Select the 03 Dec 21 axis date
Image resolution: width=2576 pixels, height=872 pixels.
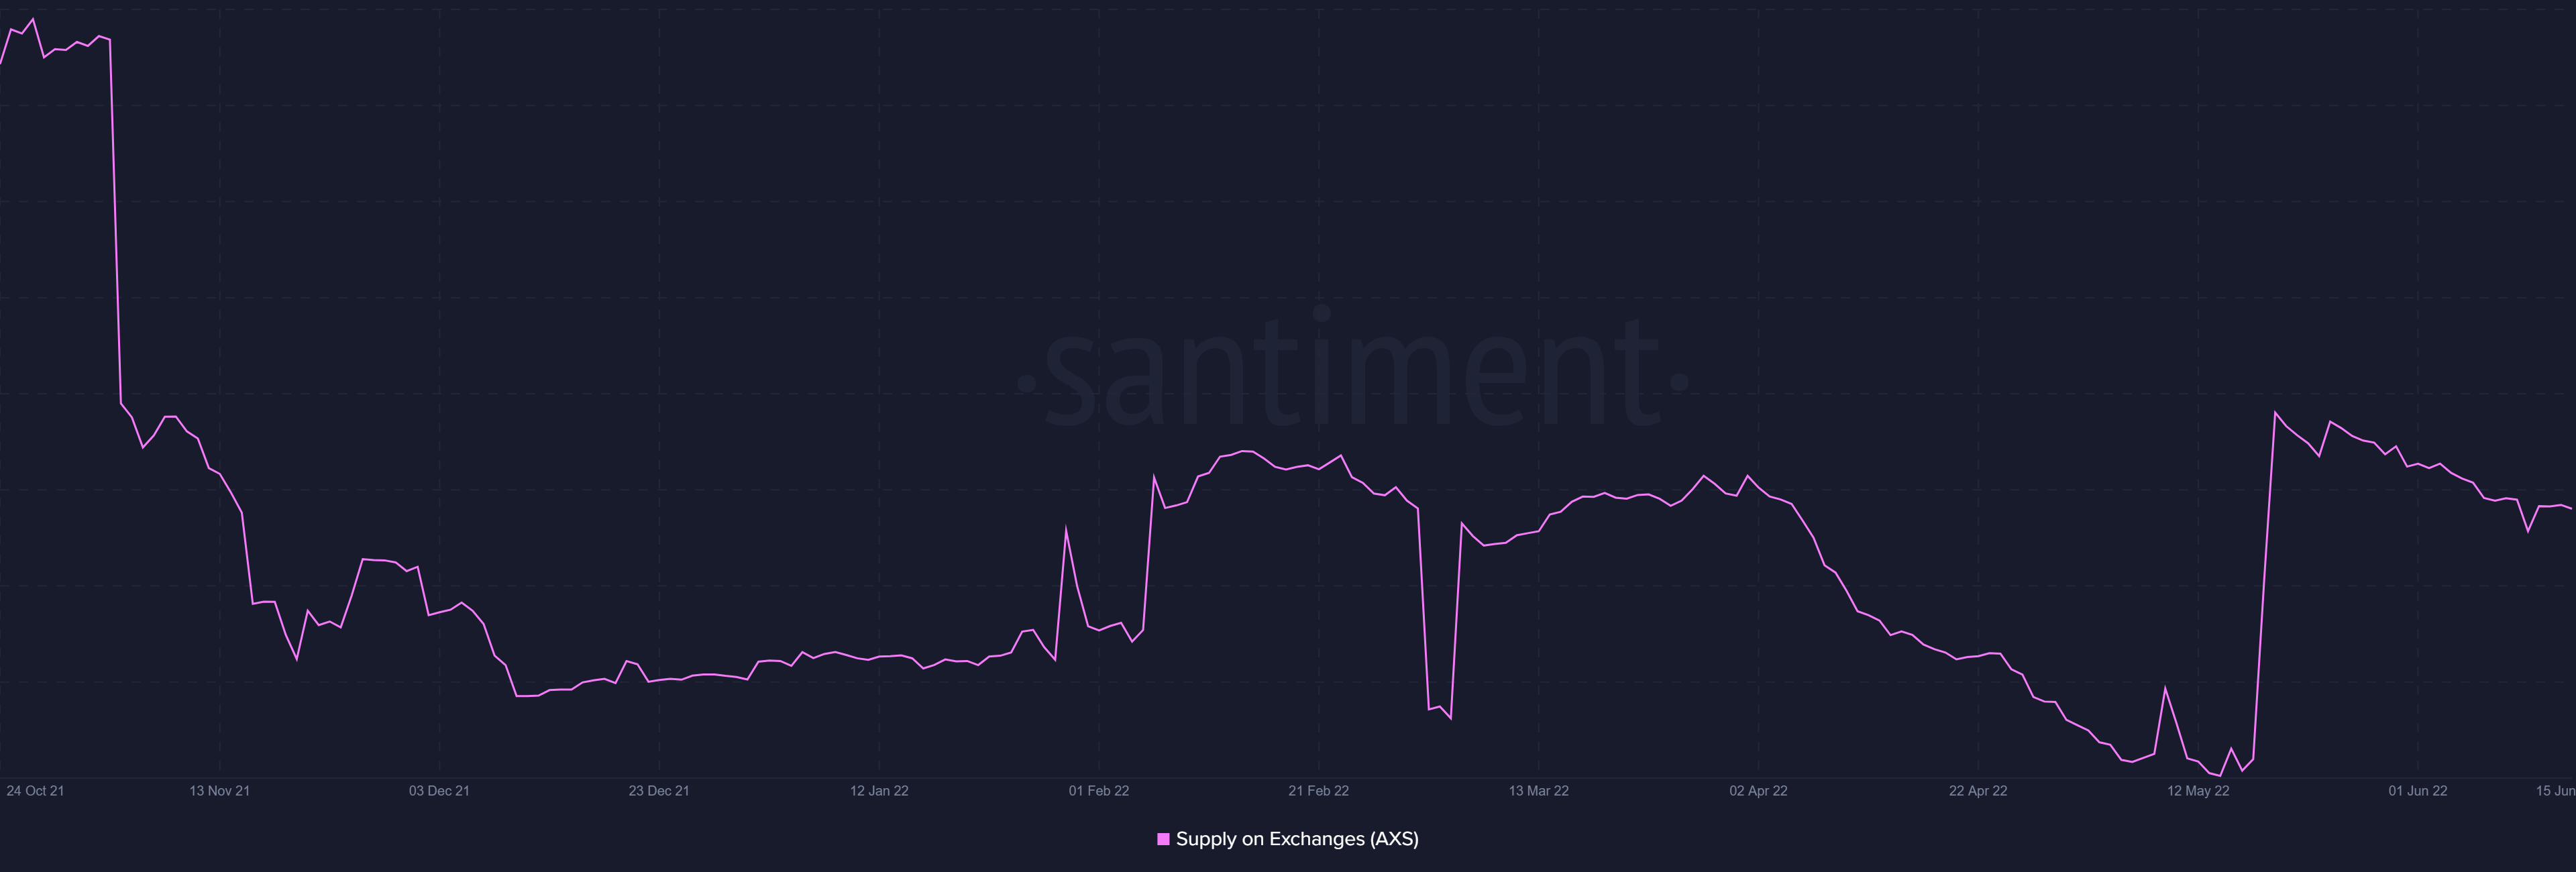click(x=439, y=791)
